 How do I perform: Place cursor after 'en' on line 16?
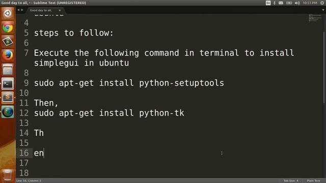coord(44,153)
